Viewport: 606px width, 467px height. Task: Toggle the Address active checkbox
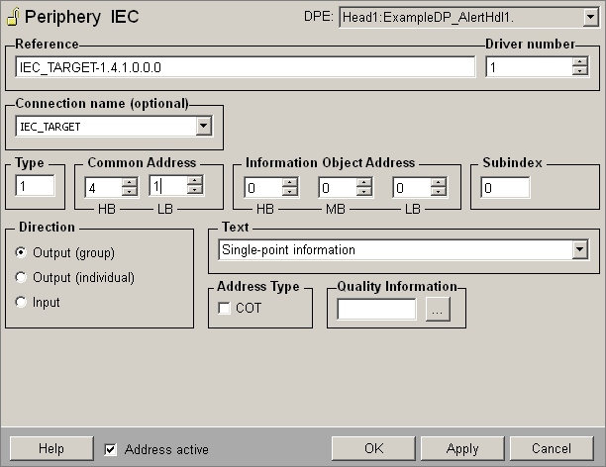click(x=111, y=449)
